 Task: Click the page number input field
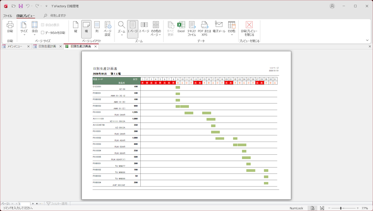pyautogui.click(x=24, y=204)
